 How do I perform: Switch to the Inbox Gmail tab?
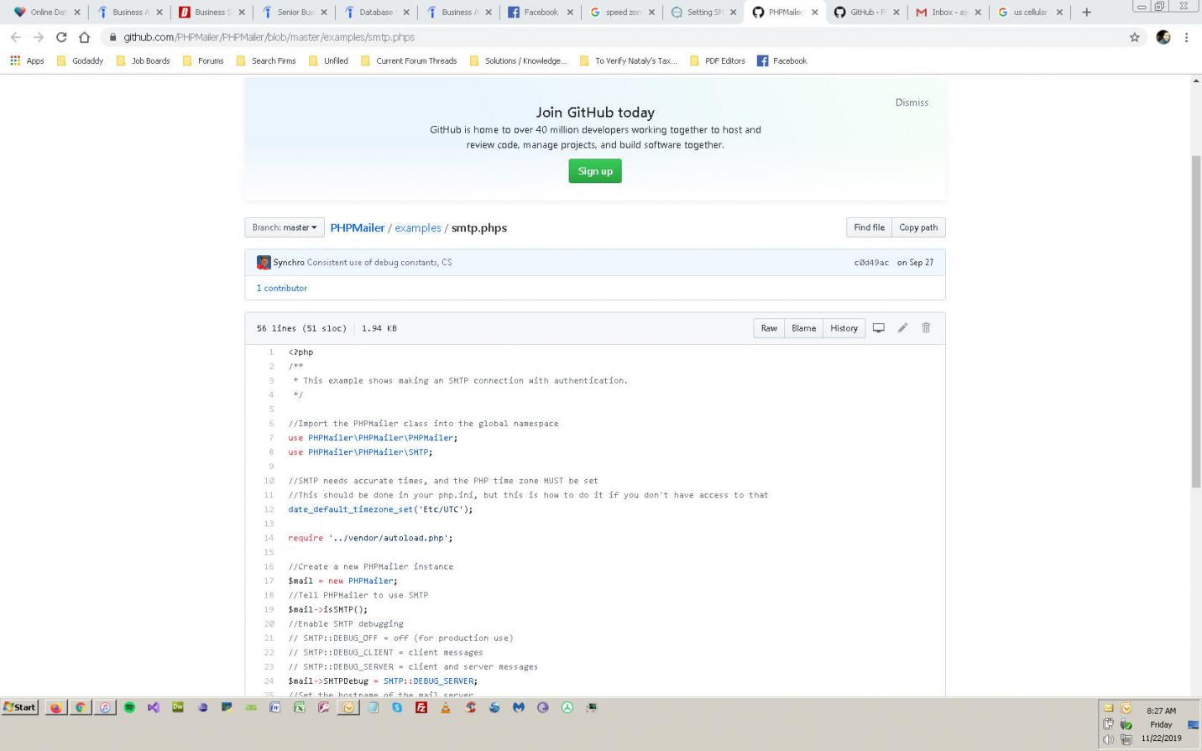coord(949,12)
